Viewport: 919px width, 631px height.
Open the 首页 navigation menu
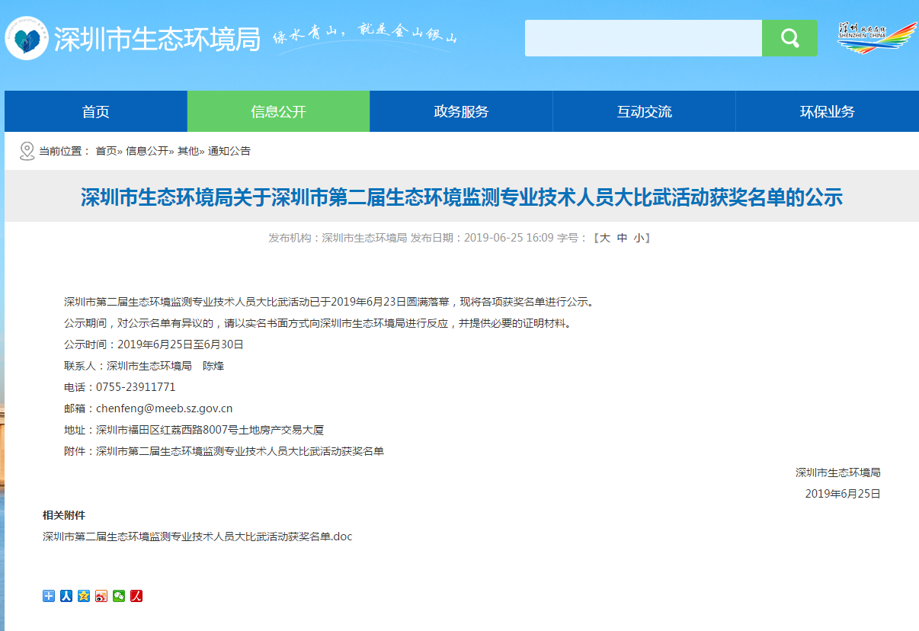(95, 111)
